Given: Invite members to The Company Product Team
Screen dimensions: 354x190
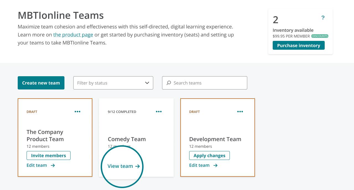Looking at the screenshot, I should [x=48, y=155].
